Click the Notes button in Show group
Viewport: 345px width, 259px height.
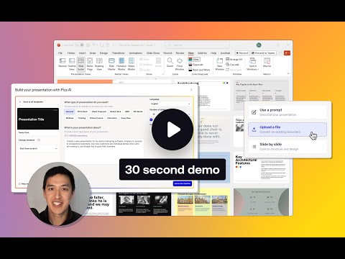[x=158, y=63]
